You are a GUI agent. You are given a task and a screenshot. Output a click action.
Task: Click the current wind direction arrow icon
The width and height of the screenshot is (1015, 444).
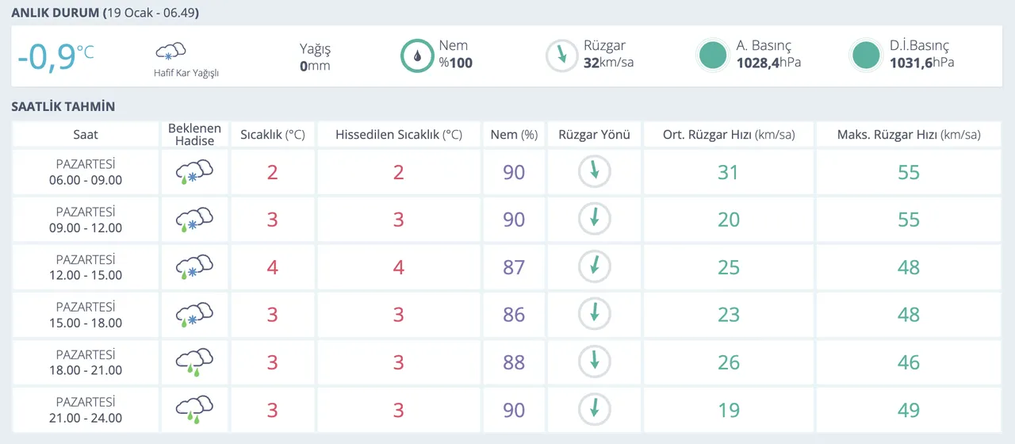pos(562,55)
